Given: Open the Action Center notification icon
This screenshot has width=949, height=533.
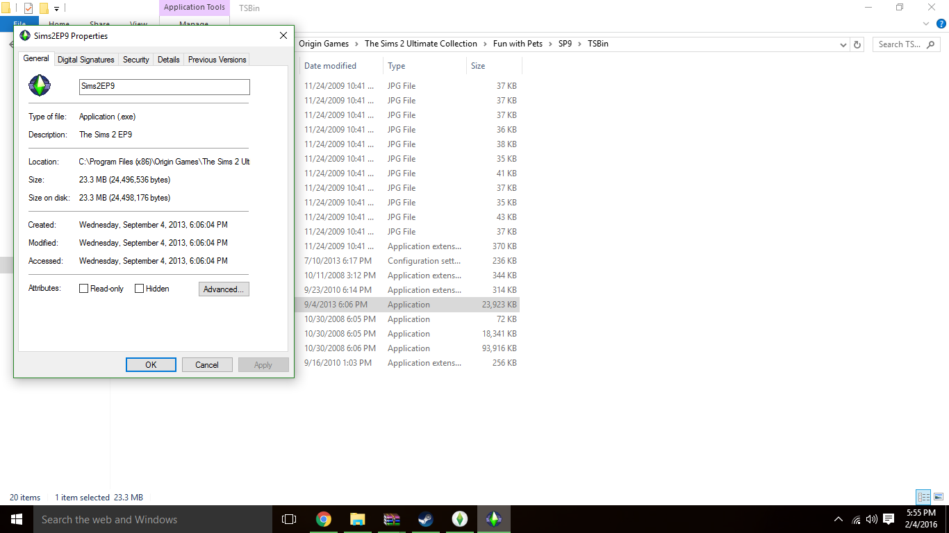Looking at the screenshot, I should pyautogui.click(x=889, y=519).
